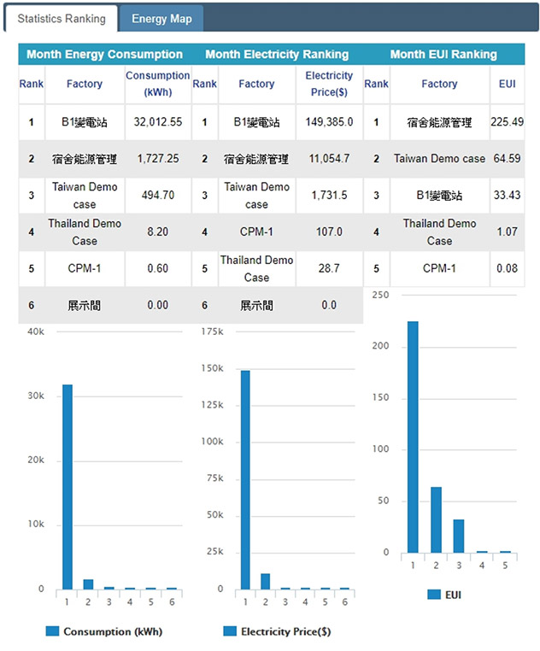Click the EUI column header
The width and height of the screenshot is (540, 651).
(x=508, y=84)
